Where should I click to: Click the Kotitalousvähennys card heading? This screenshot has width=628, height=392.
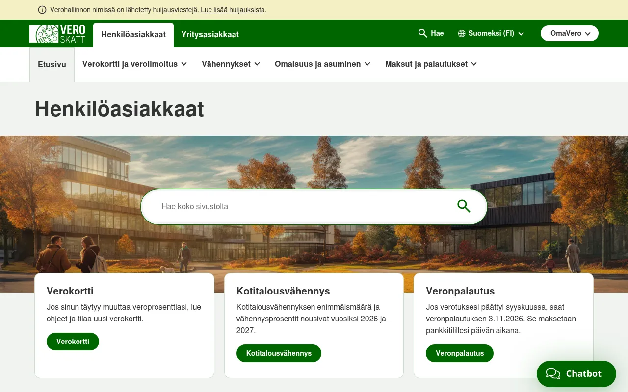[283, 291]
